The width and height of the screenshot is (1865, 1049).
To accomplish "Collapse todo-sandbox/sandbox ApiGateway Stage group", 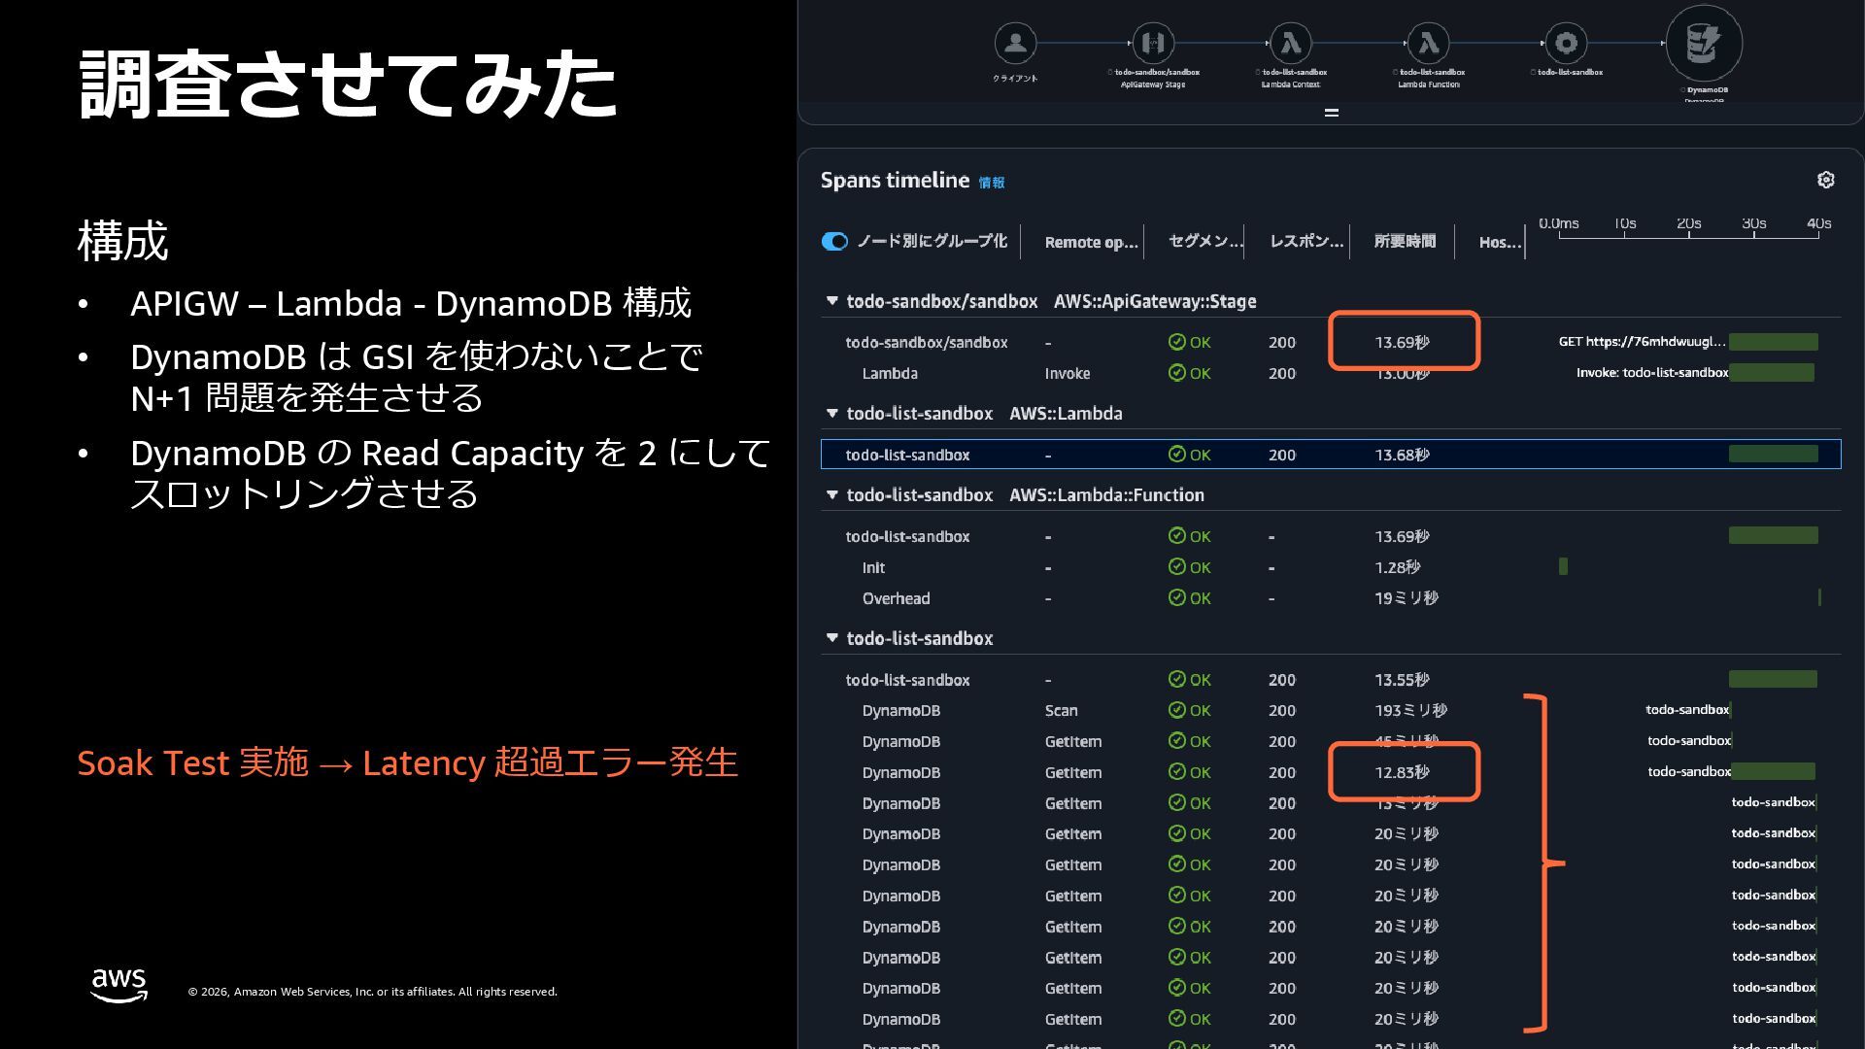I will tap(831, 301).
